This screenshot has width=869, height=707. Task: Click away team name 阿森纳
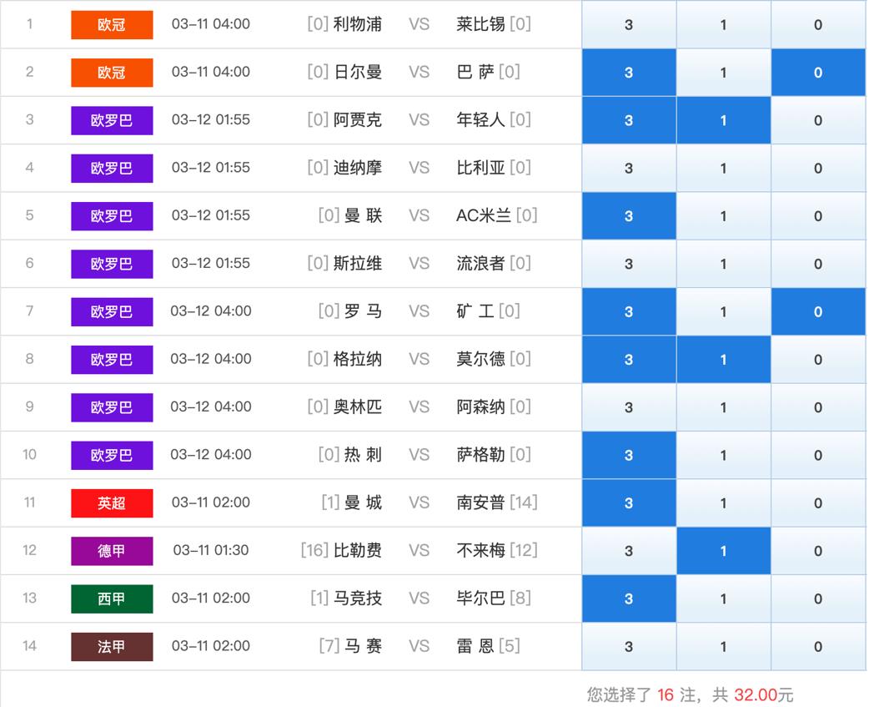pyautogui.click(x=480, y=407)
